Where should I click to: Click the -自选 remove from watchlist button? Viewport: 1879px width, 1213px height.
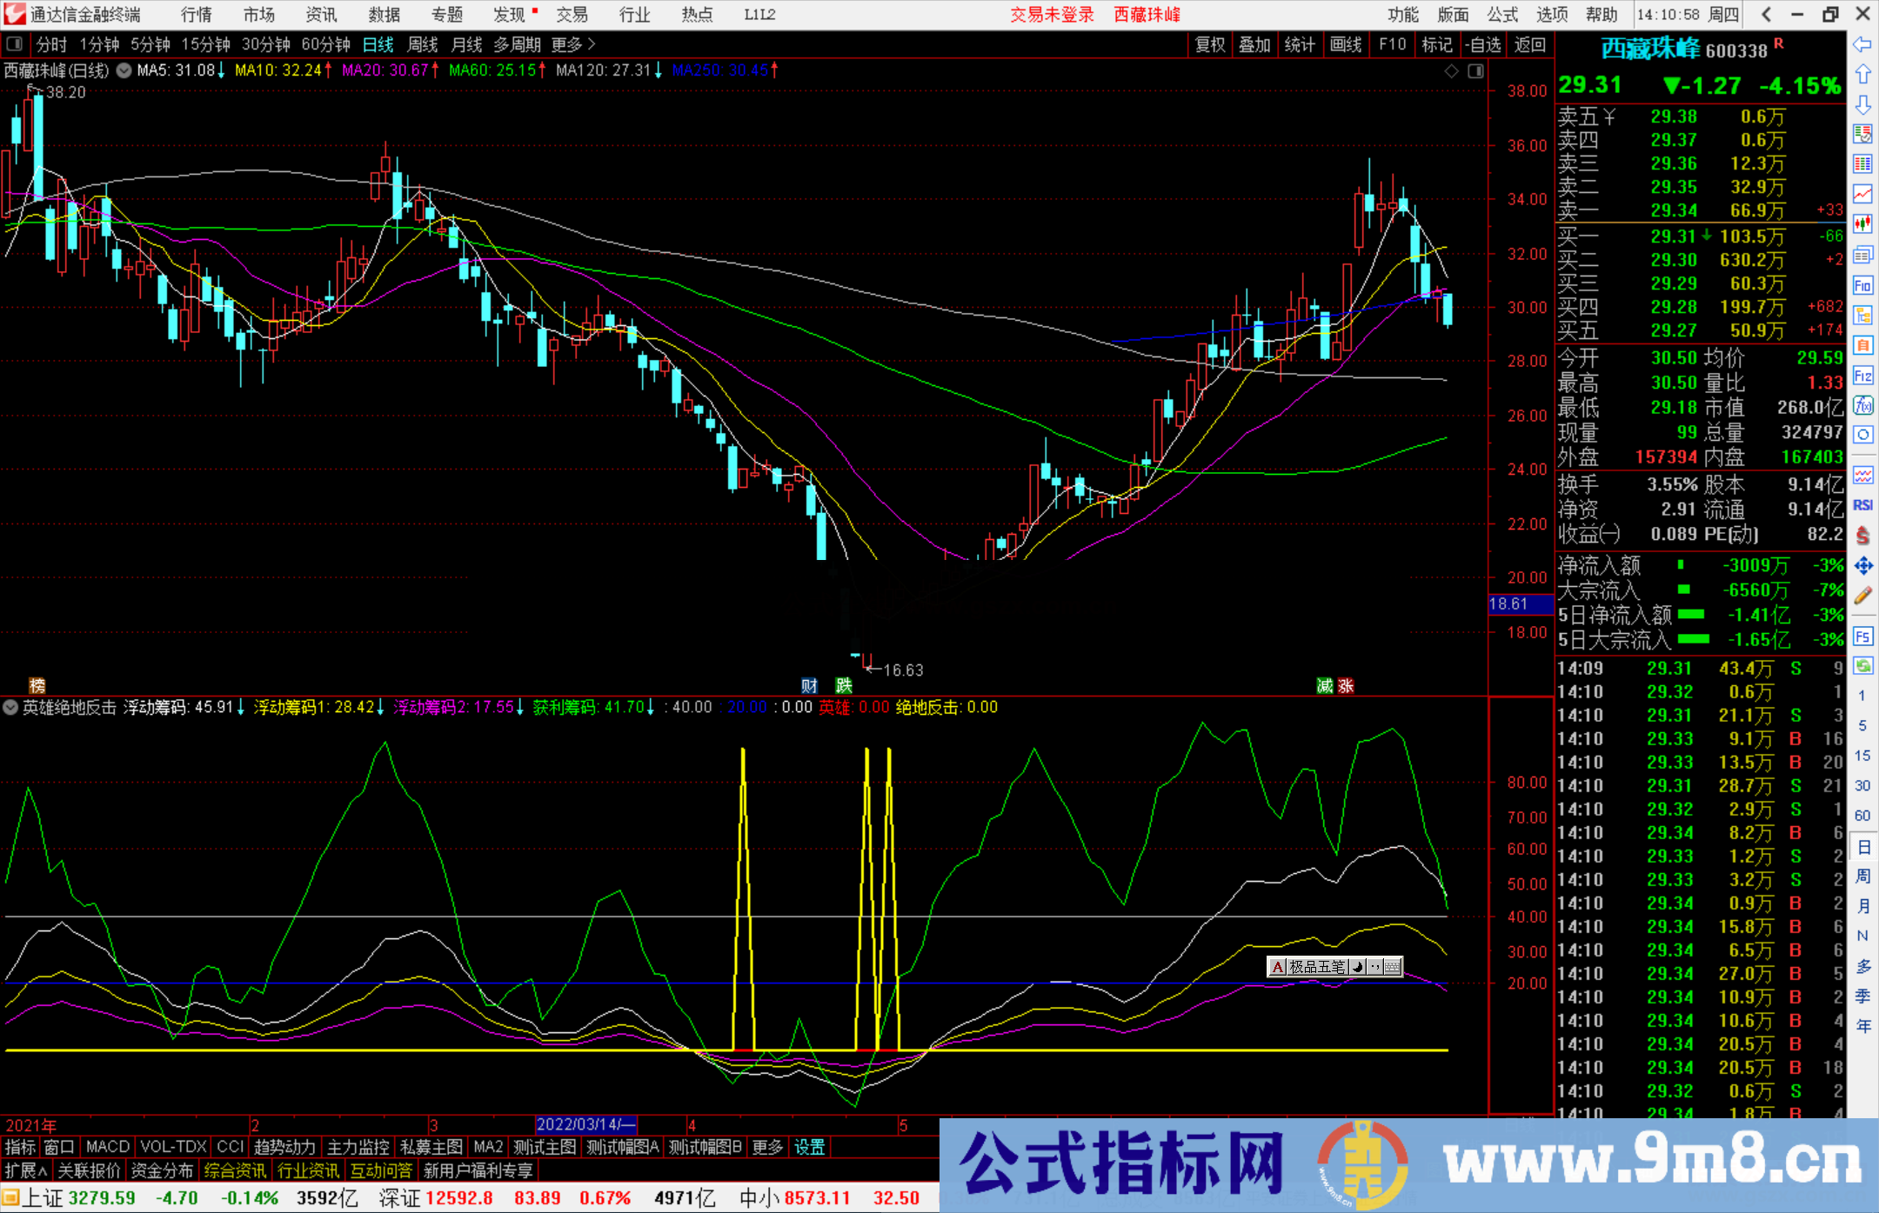pyautogui.click(x=1483, y=44)
